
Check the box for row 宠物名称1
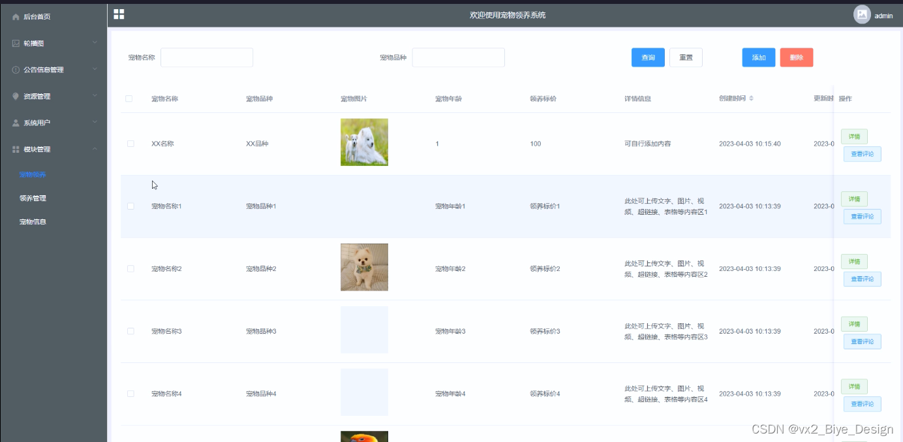point(130,206)
